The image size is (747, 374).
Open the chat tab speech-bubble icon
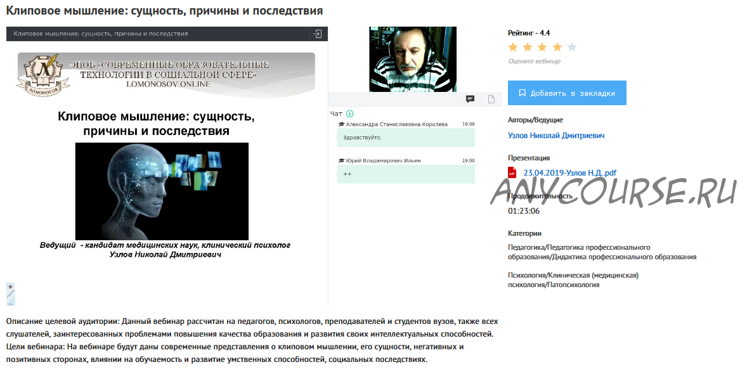point(471,99)
